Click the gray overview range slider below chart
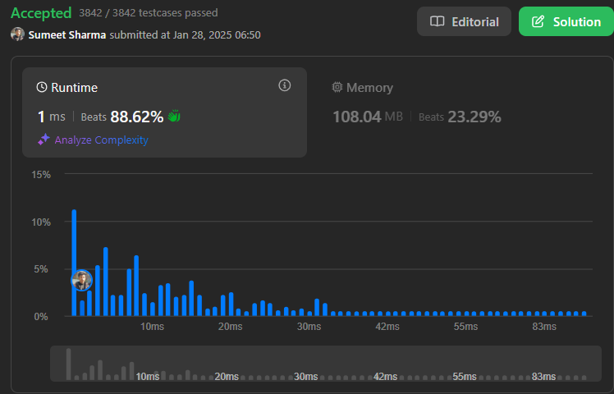614x394 pixels. pyautogui.click(x=324, y=364)
